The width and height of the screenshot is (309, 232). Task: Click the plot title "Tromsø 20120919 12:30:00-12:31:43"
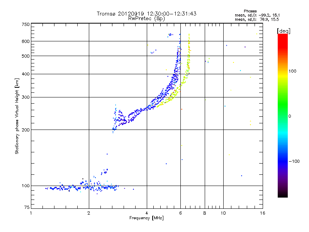[146, 14]
